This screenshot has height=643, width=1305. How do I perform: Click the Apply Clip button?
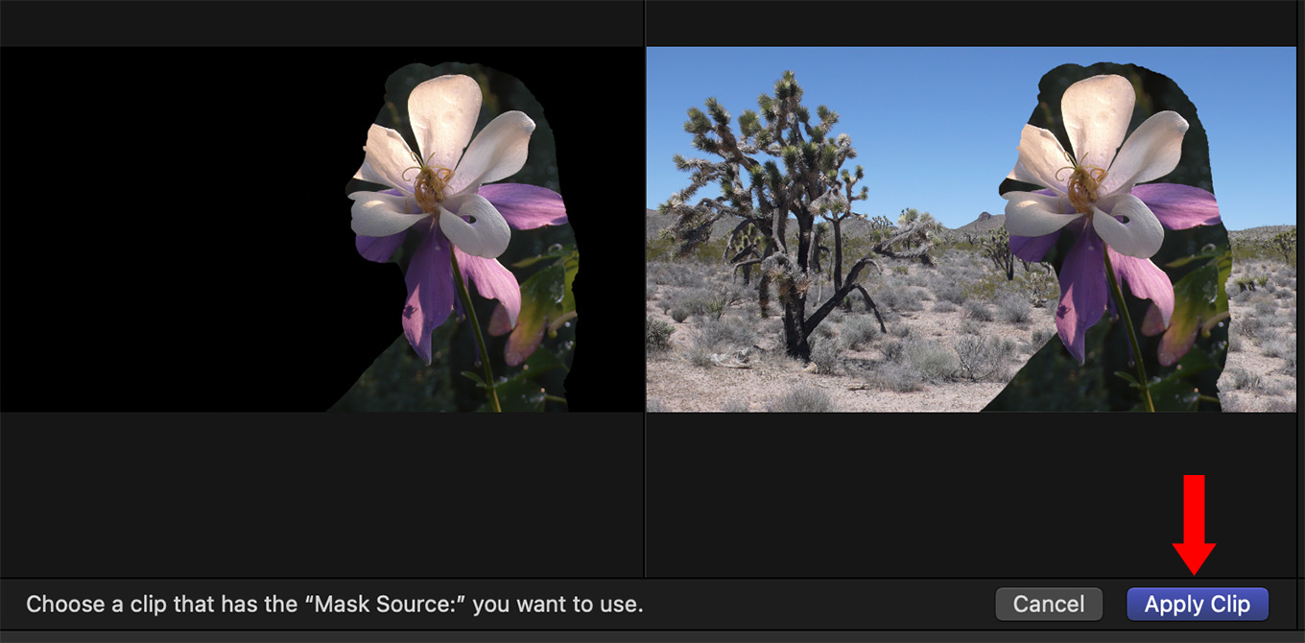[1198, 605]
